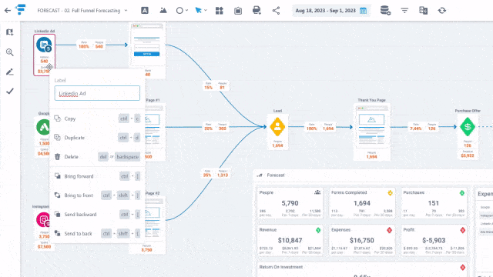Image resolution: width=493 pixels, height=277 pixels.
Task: Click the Revenue $10,847 card
Action: (x=290, y=240)
